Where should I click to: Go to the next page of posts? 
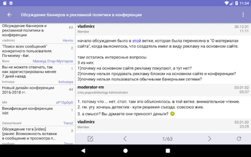209,139
